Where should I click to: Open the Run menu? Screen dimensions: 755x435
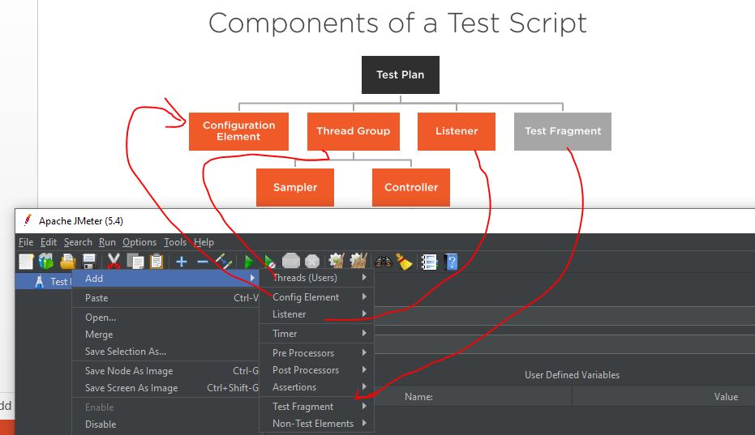107,242
